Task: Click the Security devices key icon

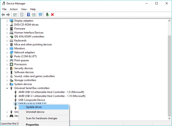Action: tap(11, 68)
